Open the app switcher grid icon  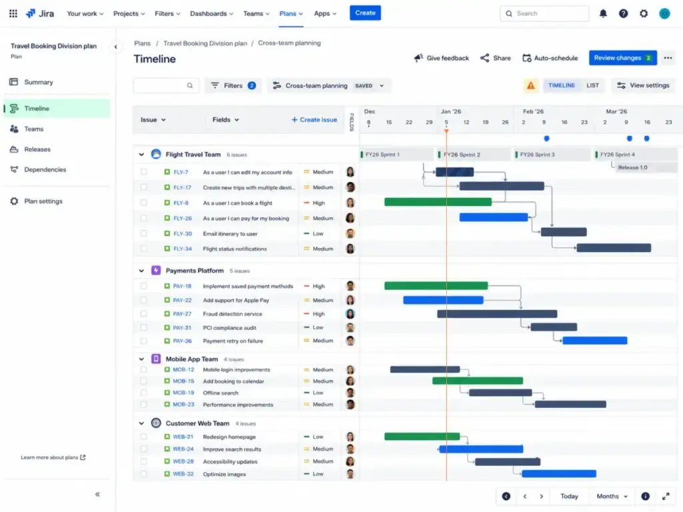point(13,13)
